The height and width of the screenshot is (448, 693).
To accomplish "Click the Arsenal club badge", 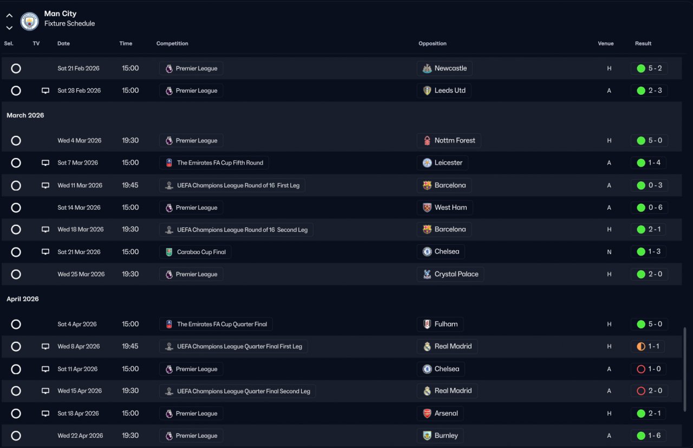I will tap(427, 413).
